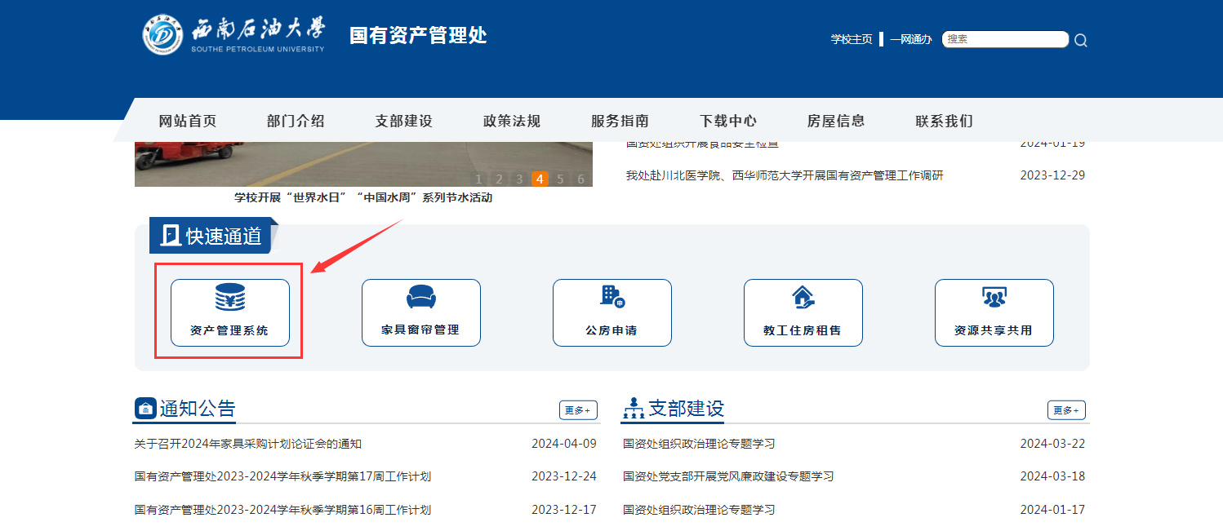
Task: Click into the 搜索 search field
Action: point(1004,39)
